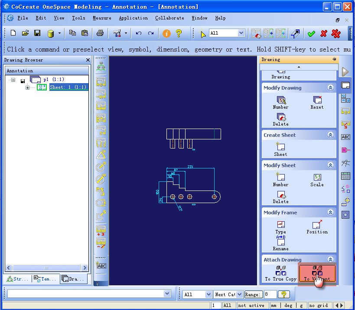Click the ABC text icon in right sidebar
The height and width of the screenshot is (310, 355).
[x=345, y=137]
